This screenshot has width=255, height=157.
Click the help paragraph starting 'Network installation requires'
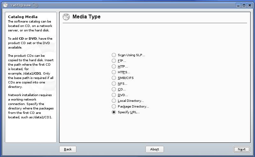31,106
